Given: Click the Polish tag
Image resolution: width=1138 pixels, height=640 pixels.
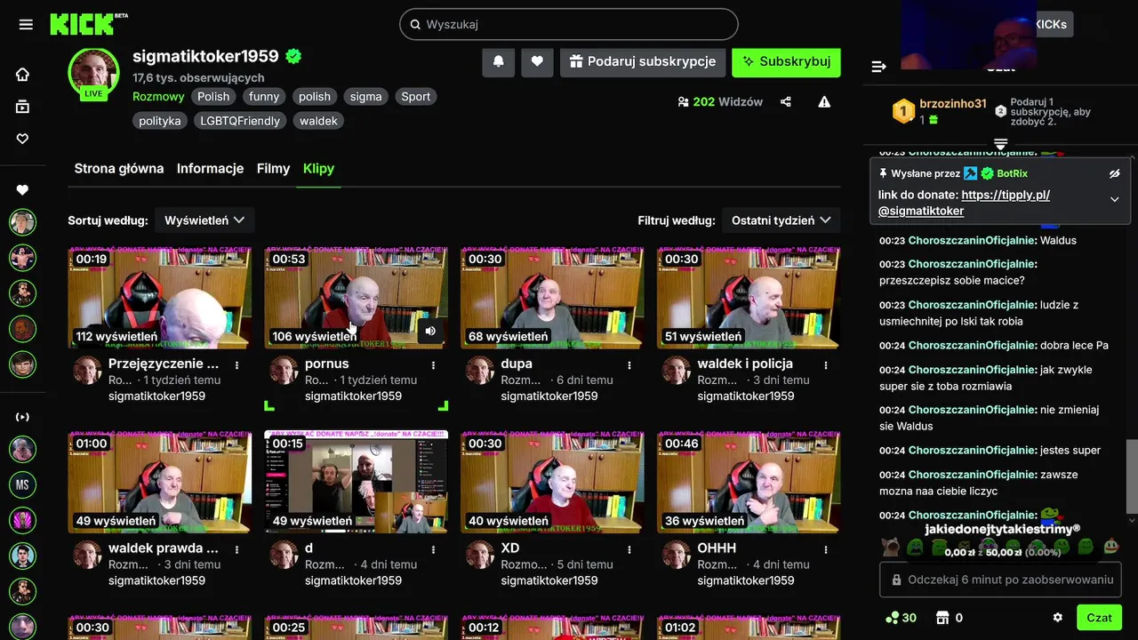Looking at the screenshot, I should coord(213,97).
